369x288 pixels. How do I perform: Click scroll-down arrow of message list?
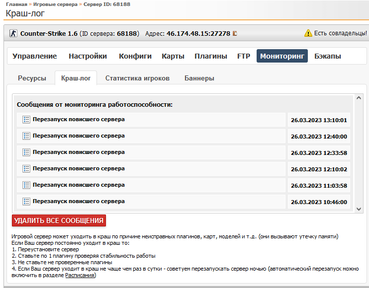pos(359,209)
